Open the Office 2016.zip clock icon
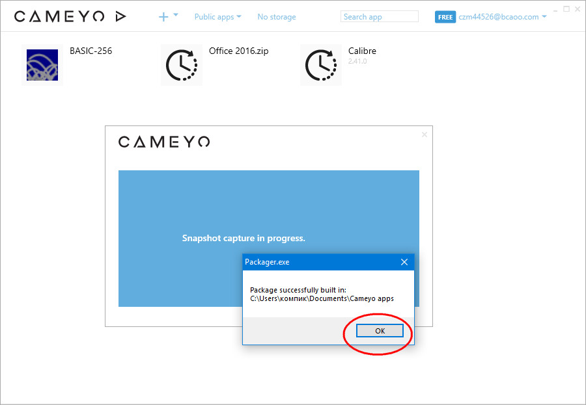 [x=182, y=65]
